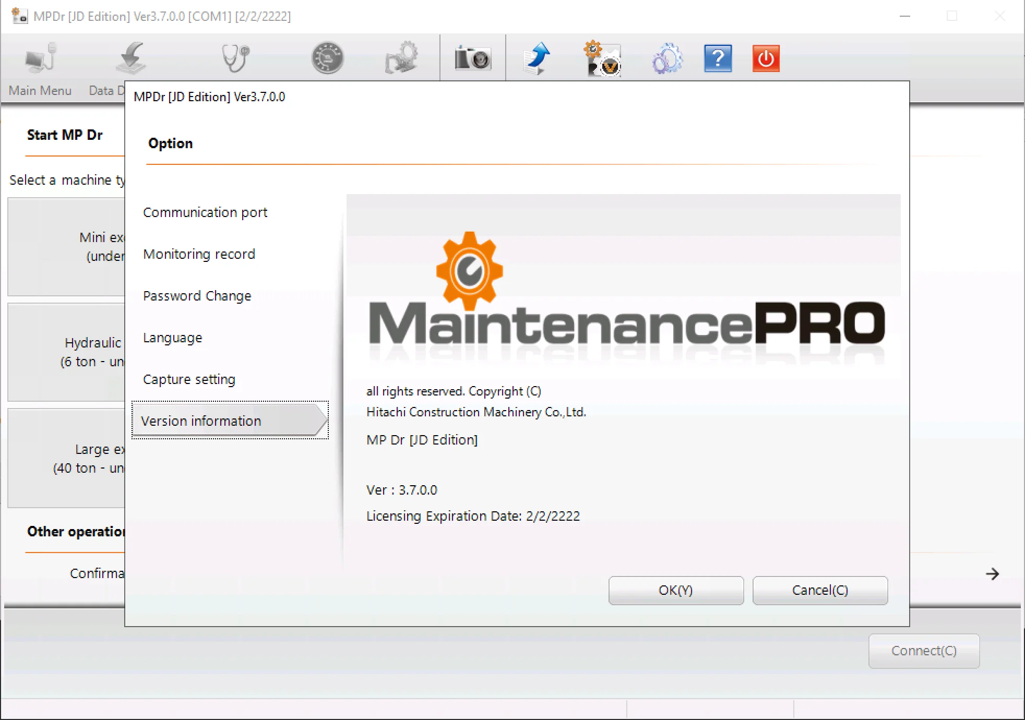Click the orange gear version check icon
The width and height of the screenshot is (1025, 720).
click(602, 58)
